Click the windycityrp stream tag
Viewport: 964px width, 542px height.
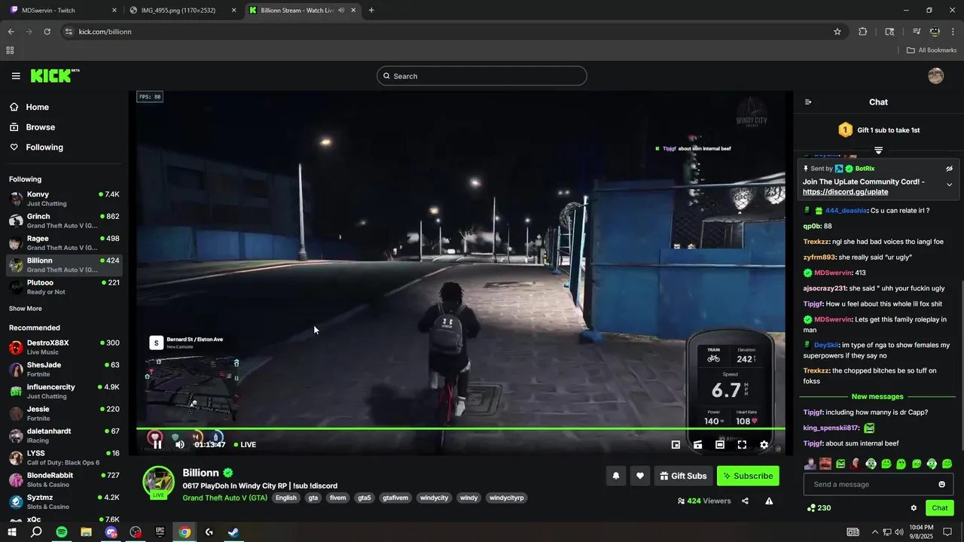pyautogui.click(x=506, y=498)
